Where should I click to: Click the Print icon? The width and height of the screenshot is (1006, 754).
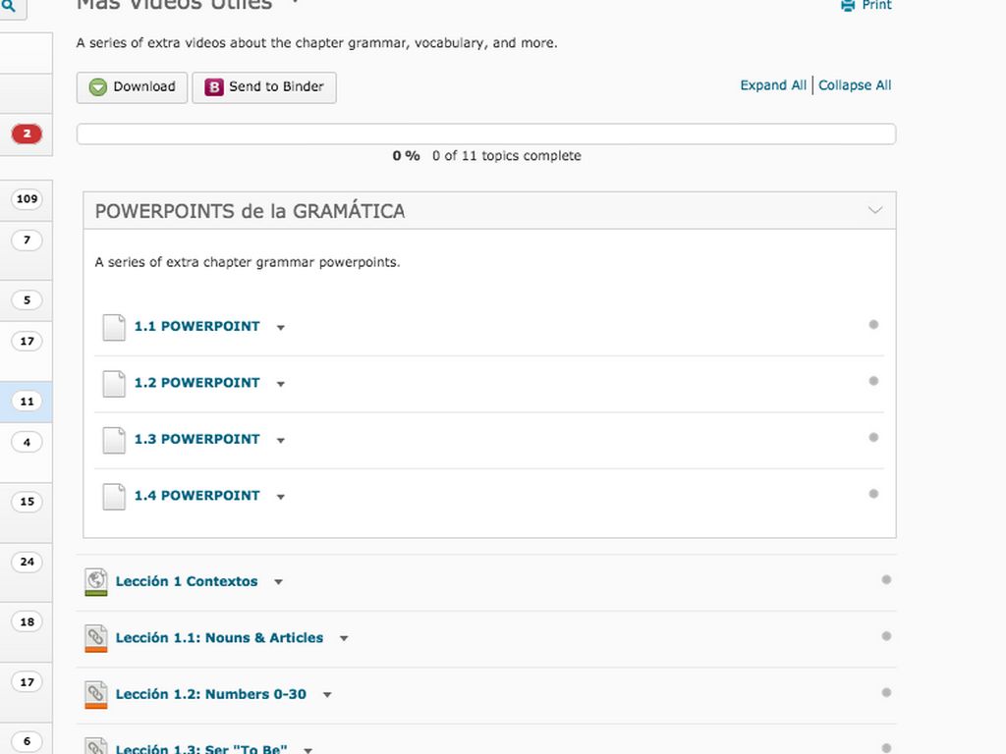coord(848,6)
